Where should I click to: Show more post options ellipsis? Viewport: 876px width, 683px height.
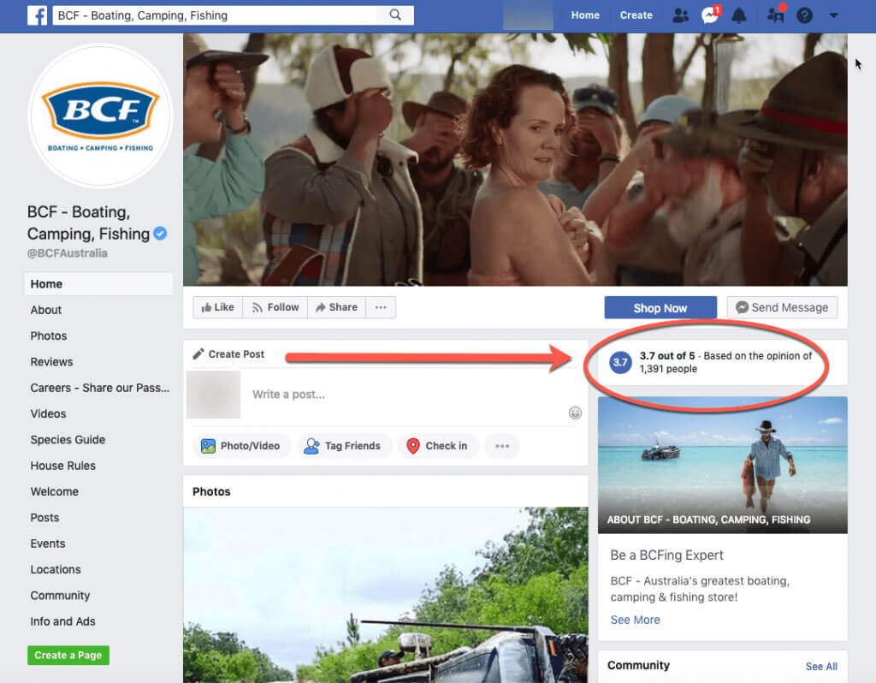(502, 446)
